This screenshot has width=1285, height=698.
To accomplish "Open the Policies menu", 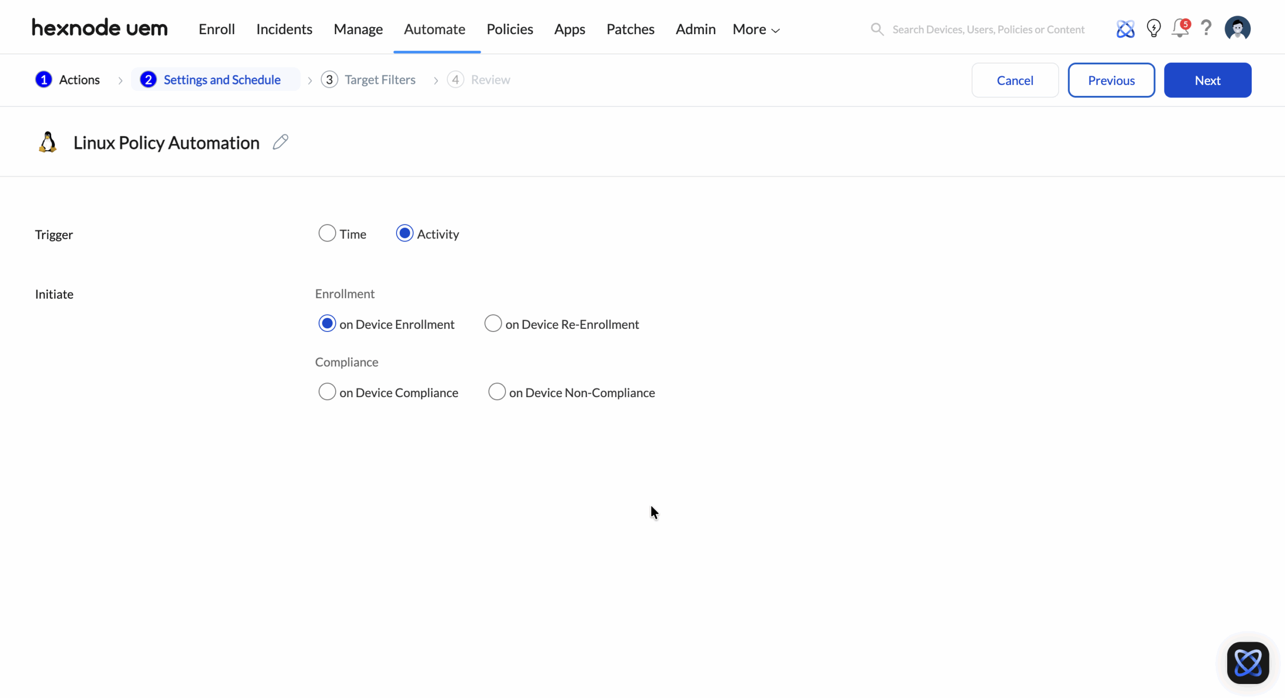I will (x=509, y=29).
